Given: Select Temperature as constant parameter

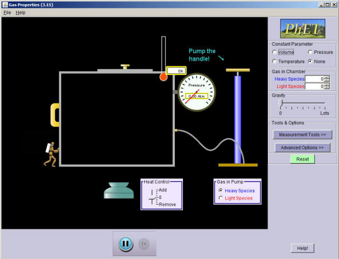Looking at the screenshot, I should coord(274,61).
